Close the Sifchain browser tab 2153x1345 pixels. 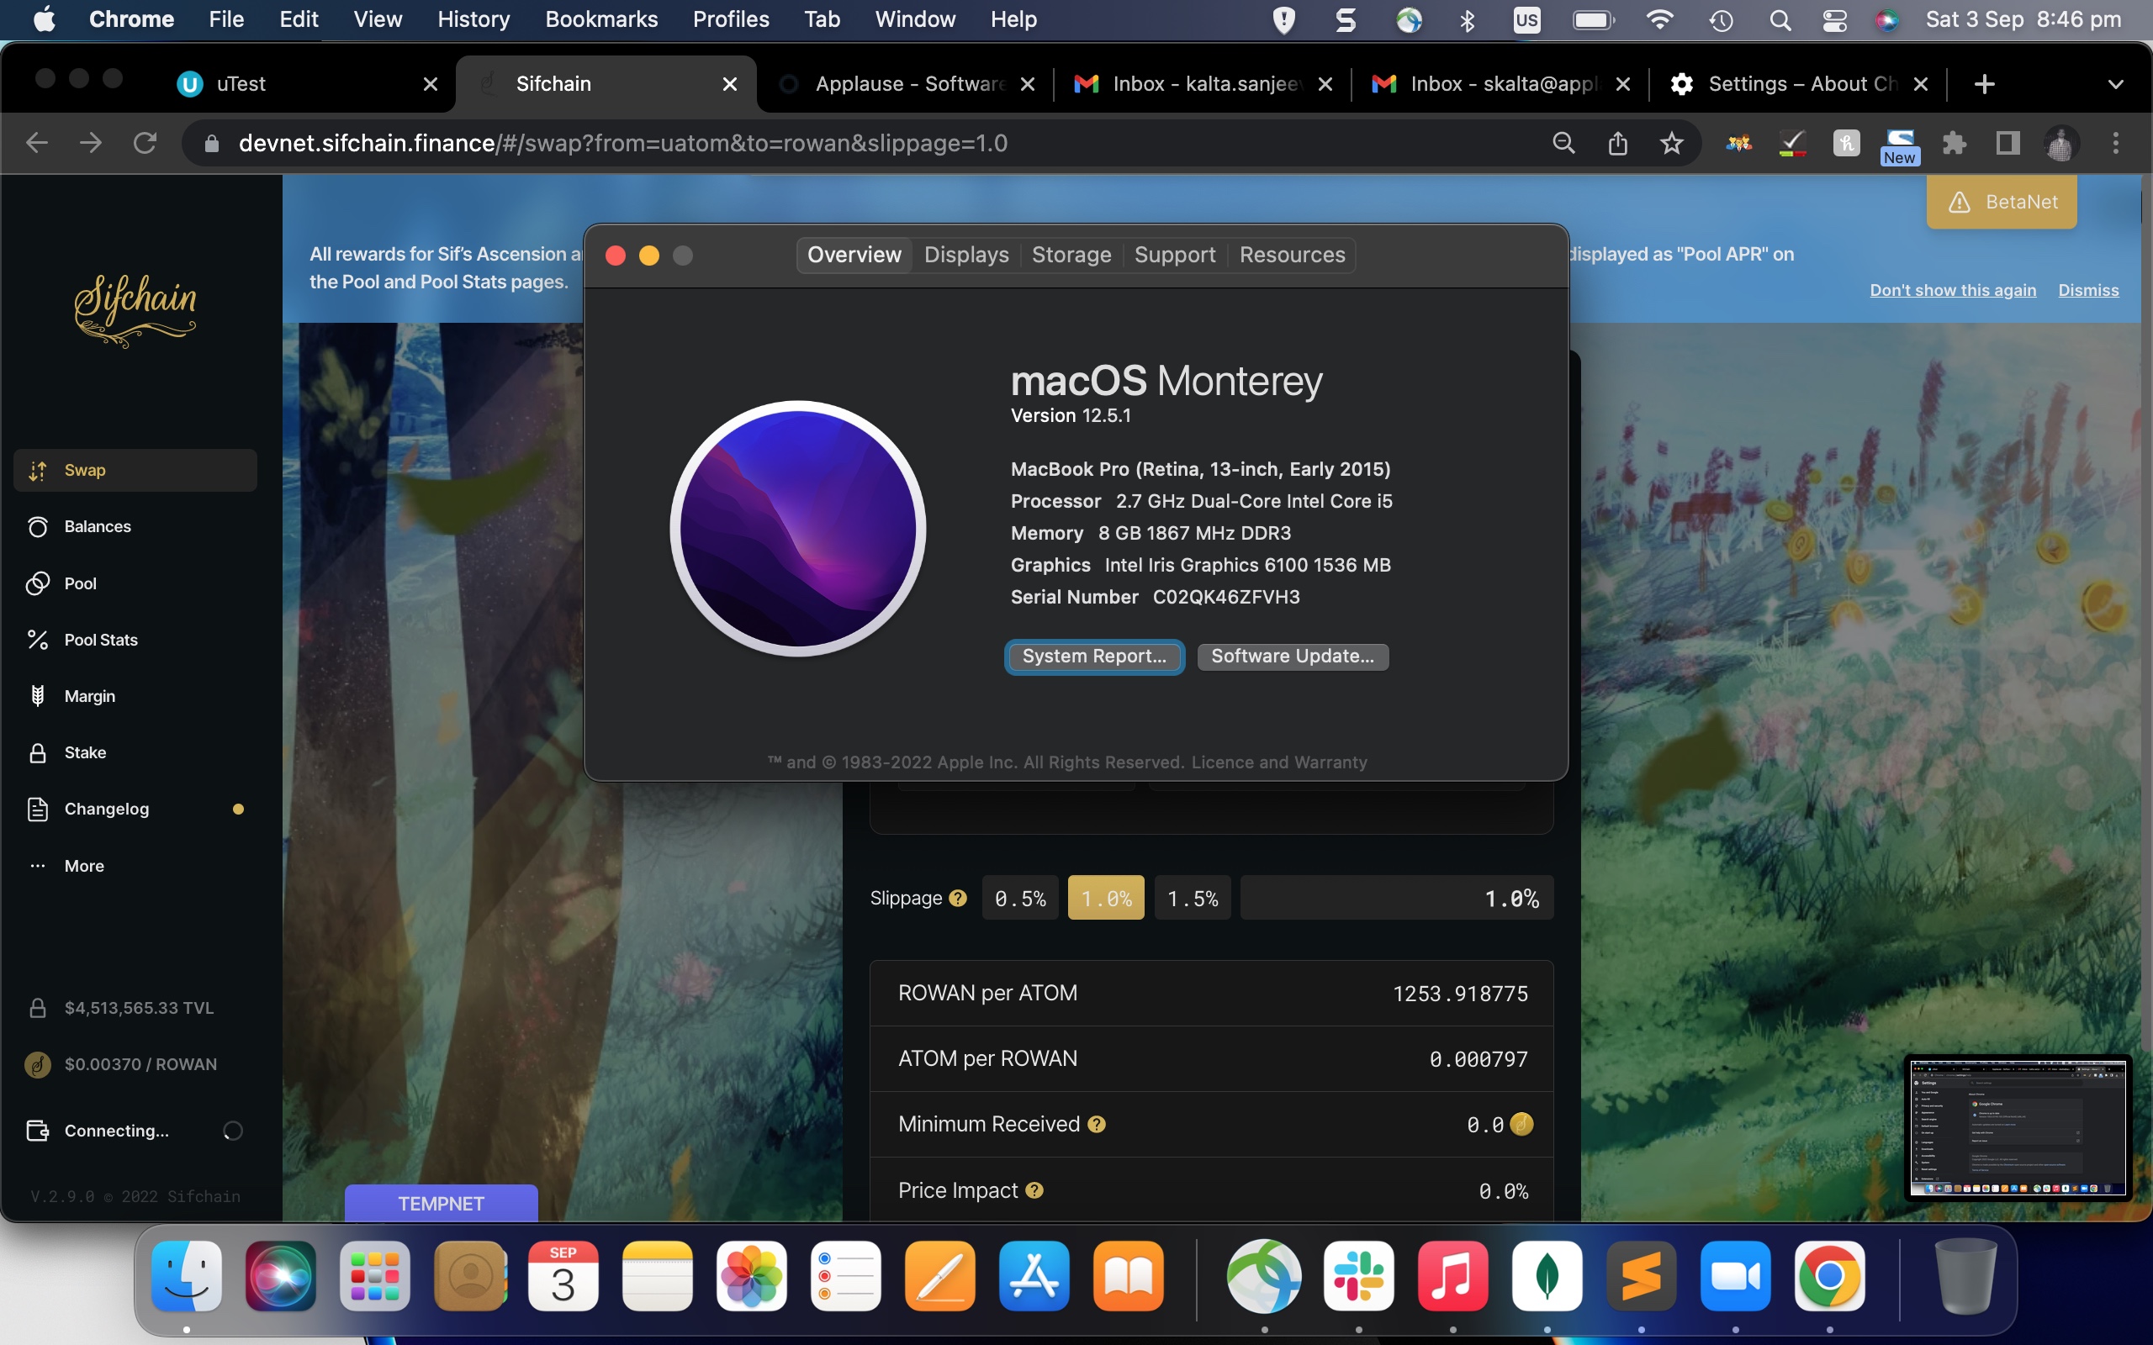point(729,83)
